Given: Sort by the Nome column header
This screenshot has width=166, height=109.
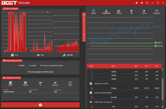Looking at the screenshot, I should pos(113,66).
